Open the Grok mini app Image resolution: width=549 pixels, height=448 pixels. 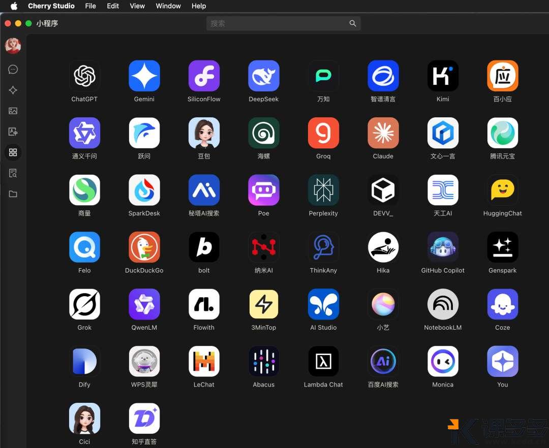(x=84, y=304)
